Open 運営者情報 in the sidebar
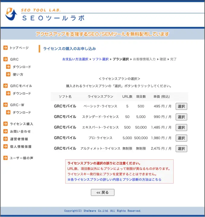This screenshot has width=205, height=217. [19, 139]
